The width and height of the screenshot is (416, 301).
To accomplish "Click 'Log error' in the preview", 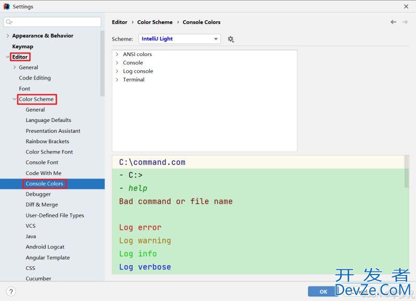I will pos(140,227).
